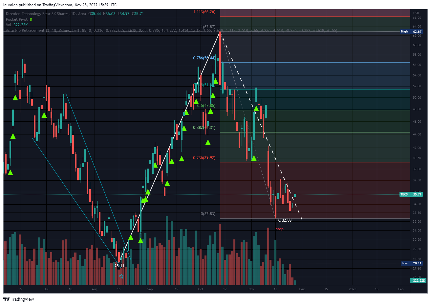Screen dimensions: 431x305
Task: Click the red 'stop' annotation
Action: [280, 229]
